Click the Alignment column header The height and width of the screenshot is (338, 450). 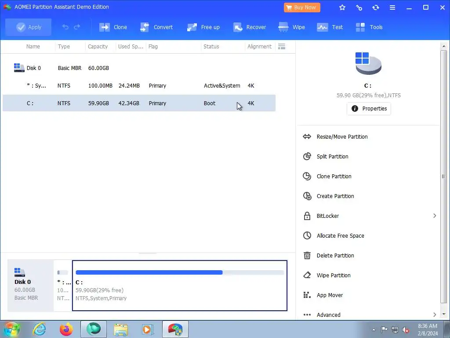click(259, 47)
